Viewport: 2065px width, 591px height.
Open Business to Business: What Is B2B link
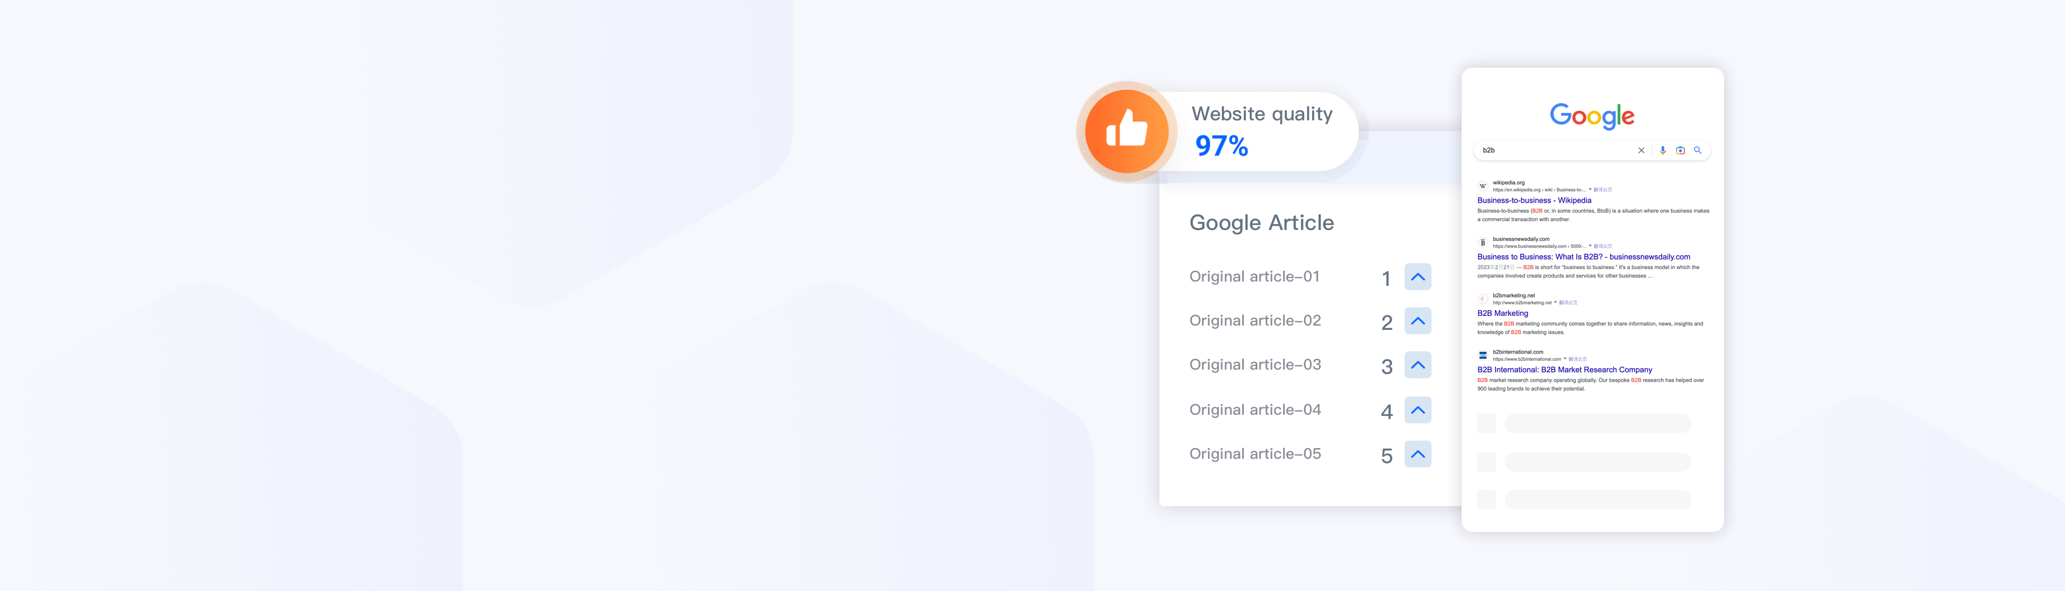(x=1583, y=257)
